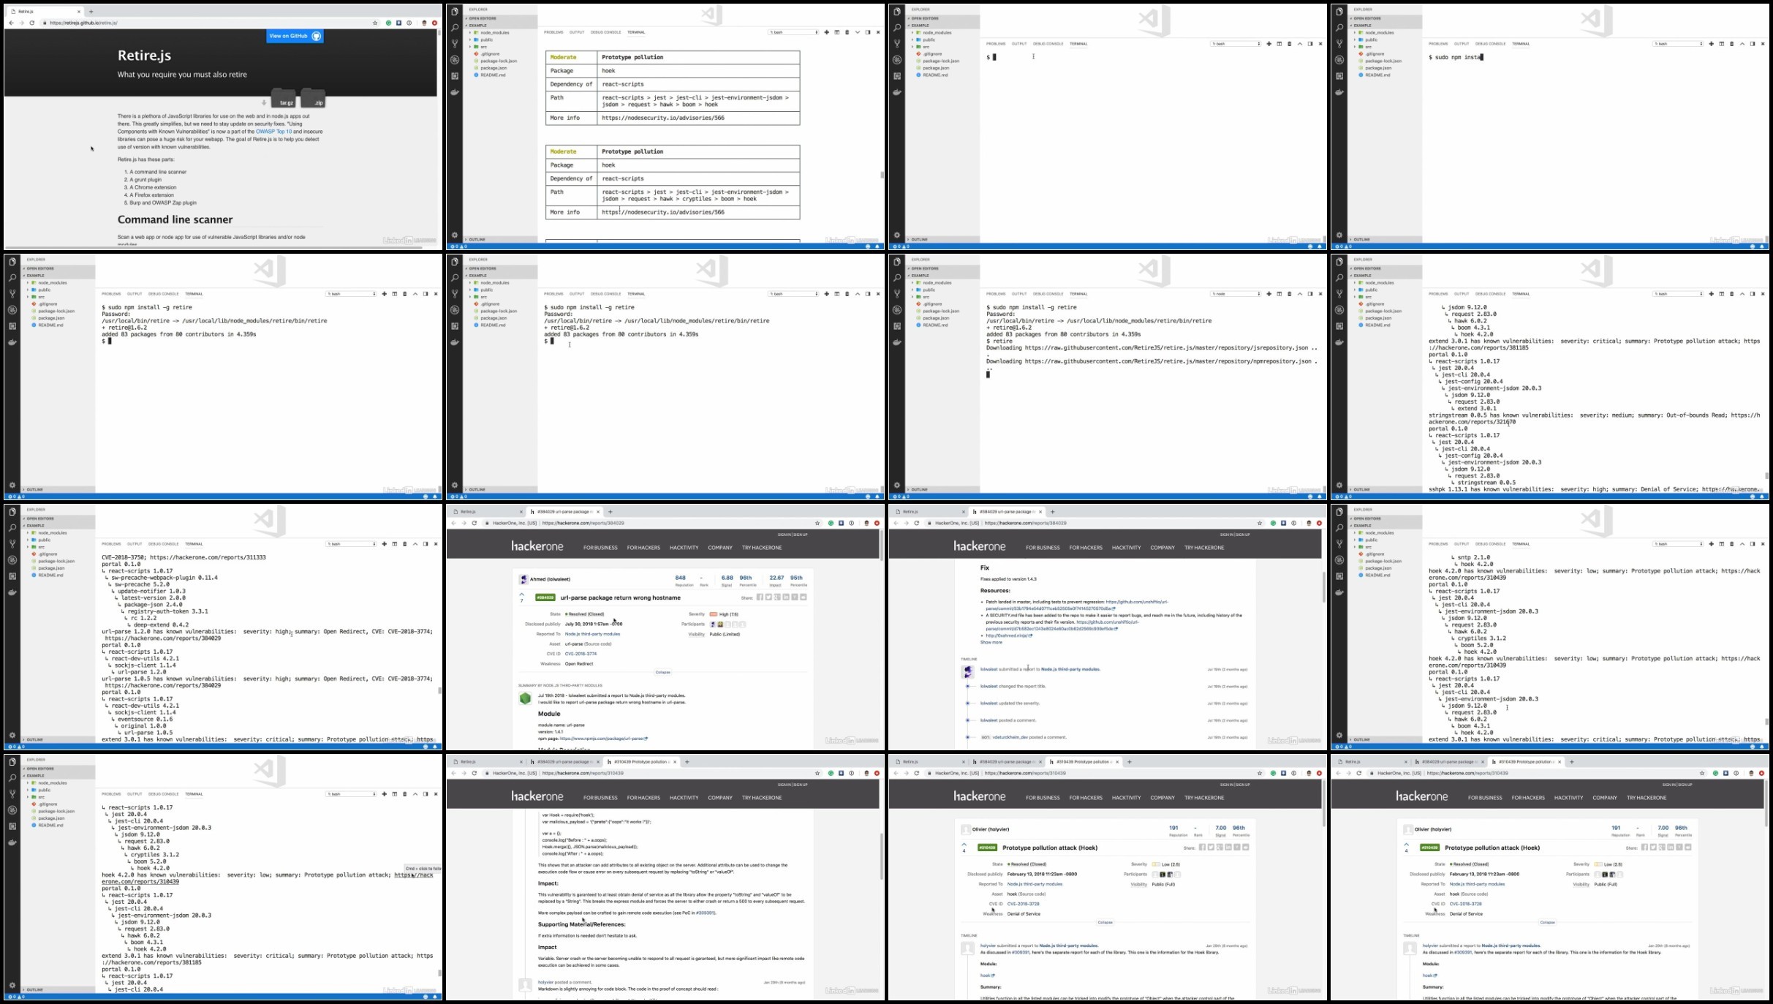1773x1004 pixels.
Task: Open Search icon in the npm audit table frame
Action: [455, 28]
